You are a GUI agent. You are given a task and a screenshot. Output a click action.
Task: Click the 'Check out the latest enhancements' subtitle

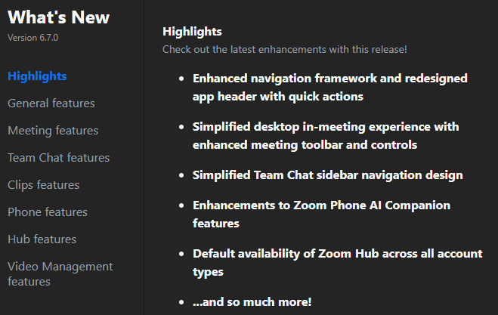tap(285, 49)
